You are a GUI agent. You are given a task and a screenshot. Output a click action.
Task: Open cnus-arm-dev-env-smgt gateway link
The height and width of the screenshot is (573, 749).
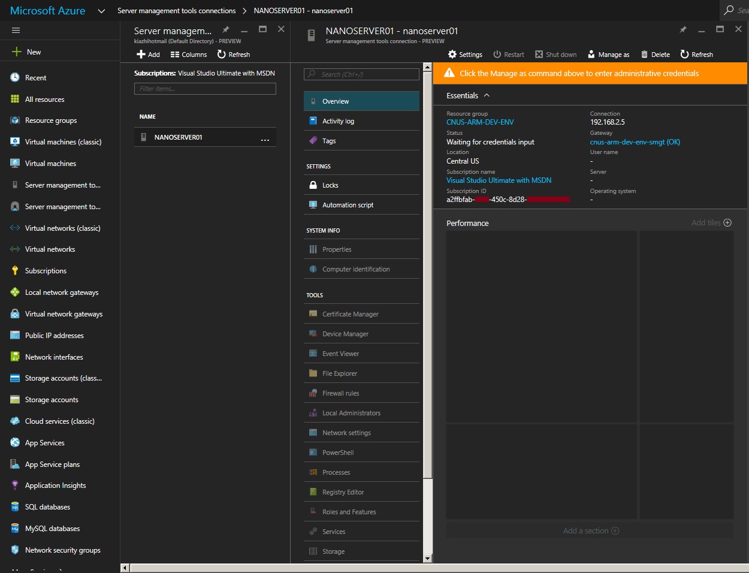(635, 142)
